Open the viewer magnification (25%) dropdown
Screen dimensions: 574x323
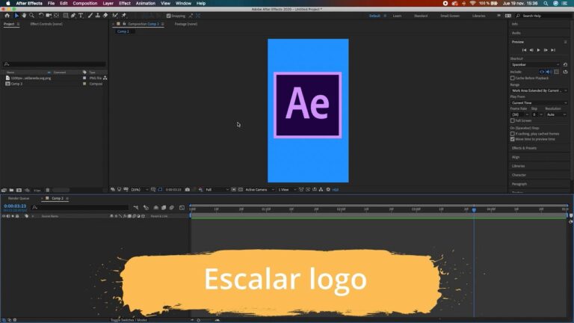[x=140, y=190]
